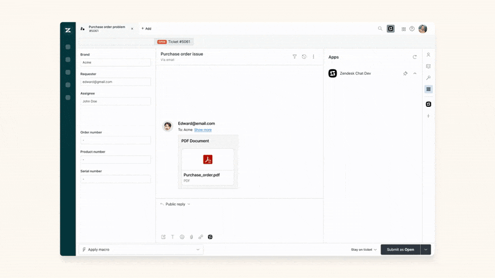Open the products grid icon
The width and height of the screenshot is (495, 278).
click(403, 29)
